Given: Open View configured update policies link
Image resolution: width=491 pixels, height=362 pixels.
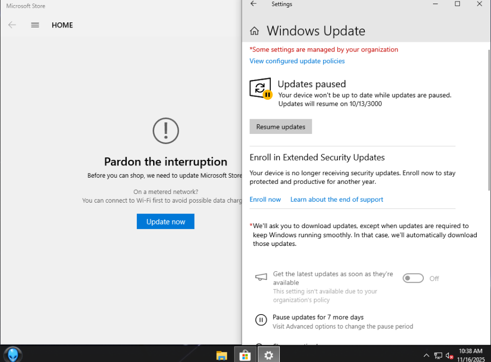Looking at the screenshot, I should coord(297,61).
